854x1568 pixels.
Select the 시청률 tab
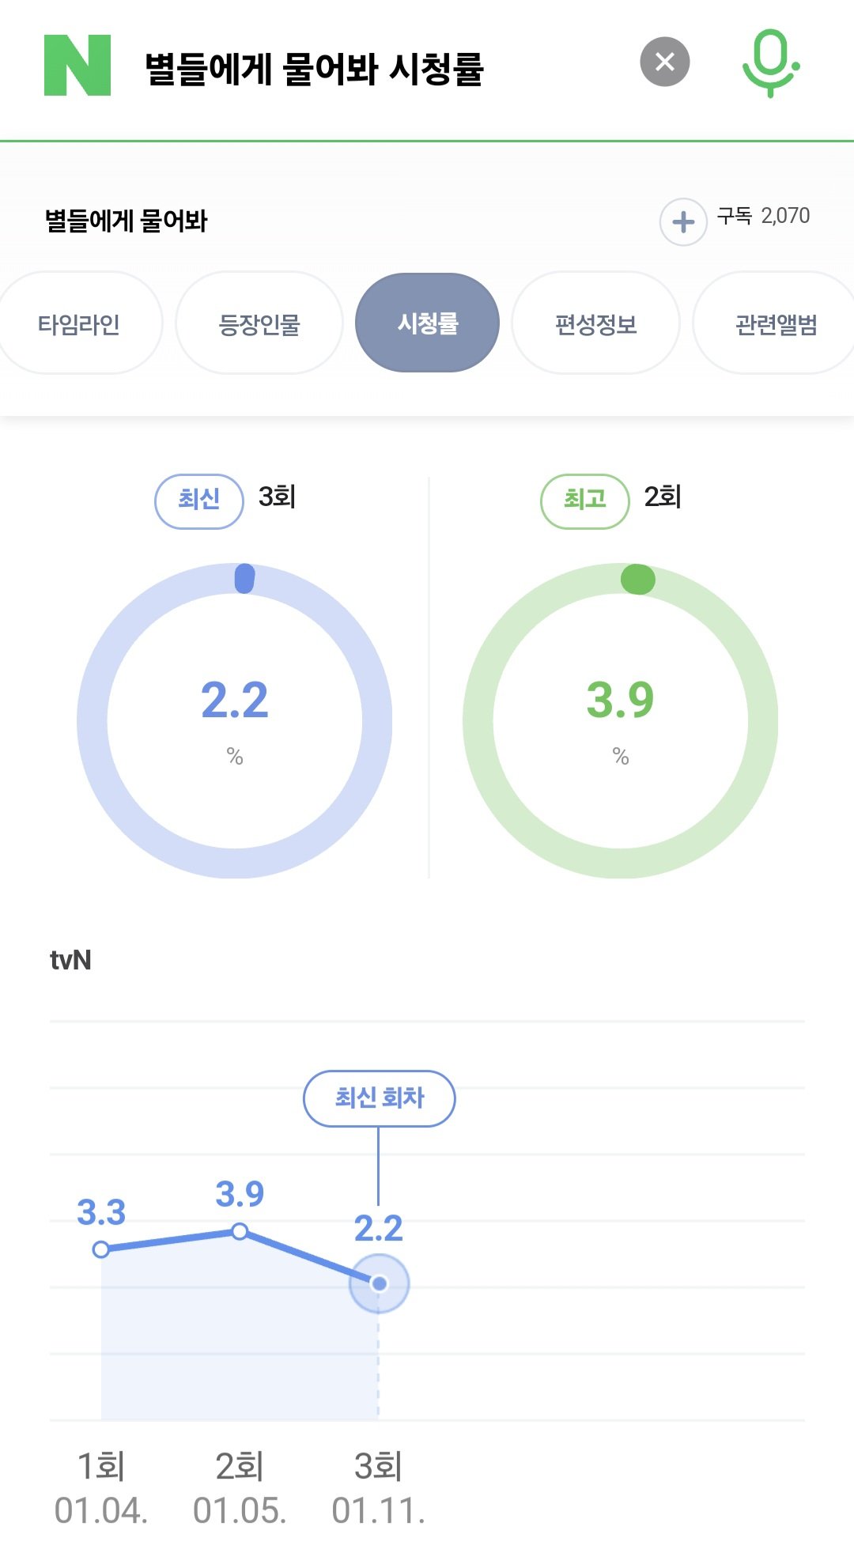427,323
